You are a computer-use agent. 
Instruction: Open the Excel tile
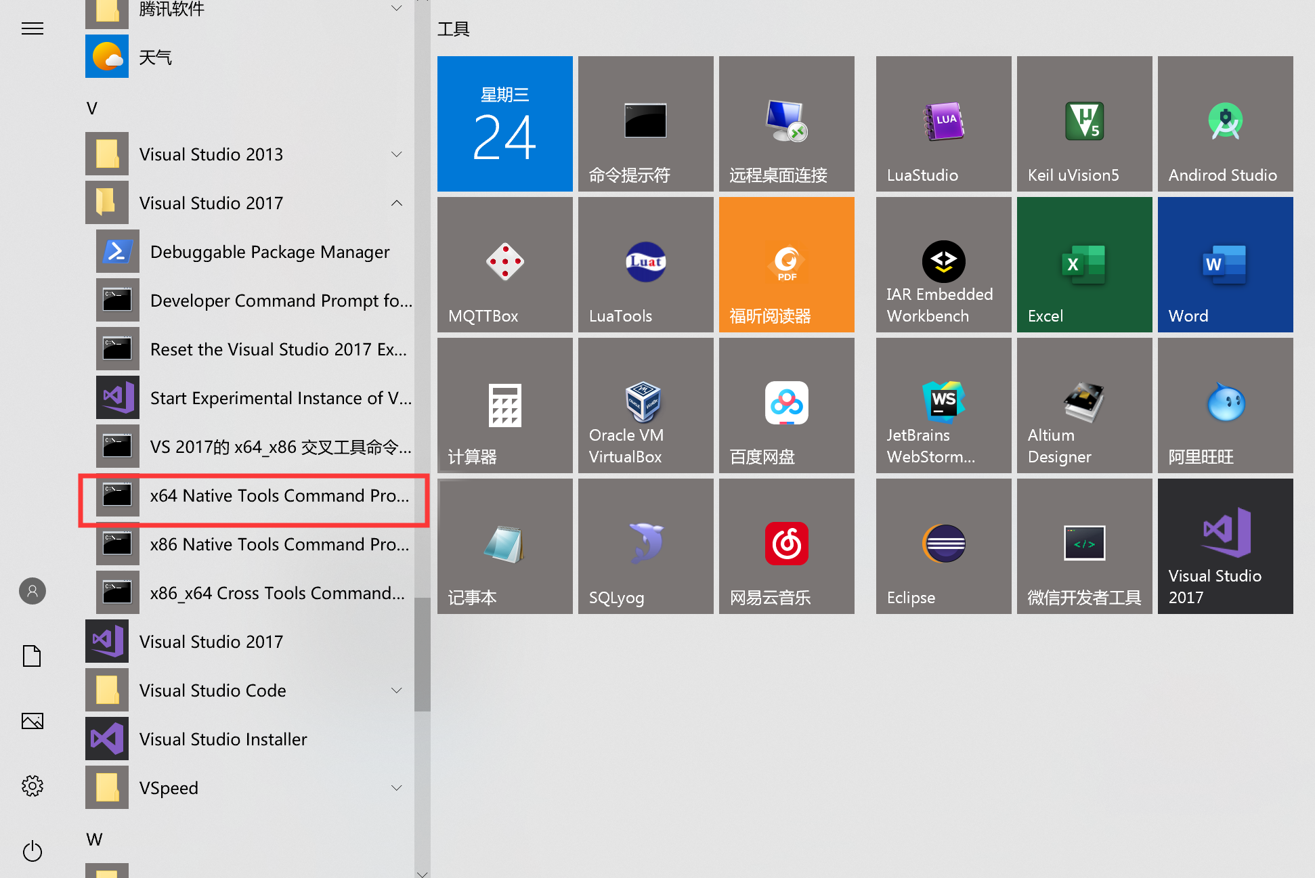1084,265
